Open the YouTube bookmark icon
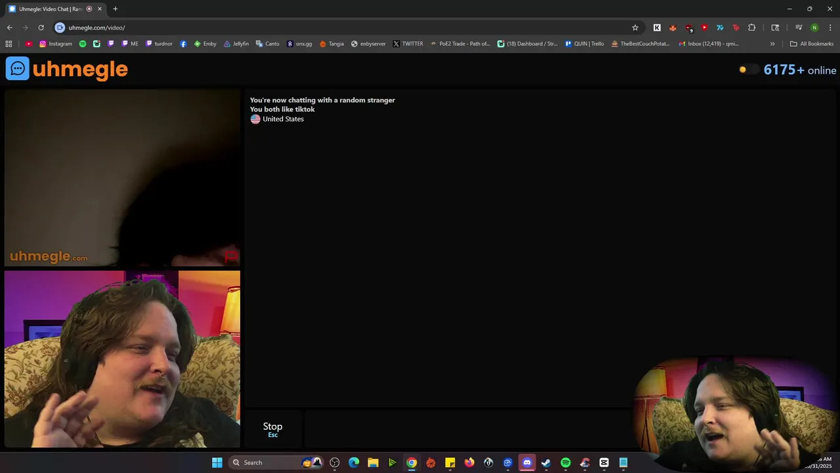The image size is (840, 473). pyautogui.click(x=29, y=44)
